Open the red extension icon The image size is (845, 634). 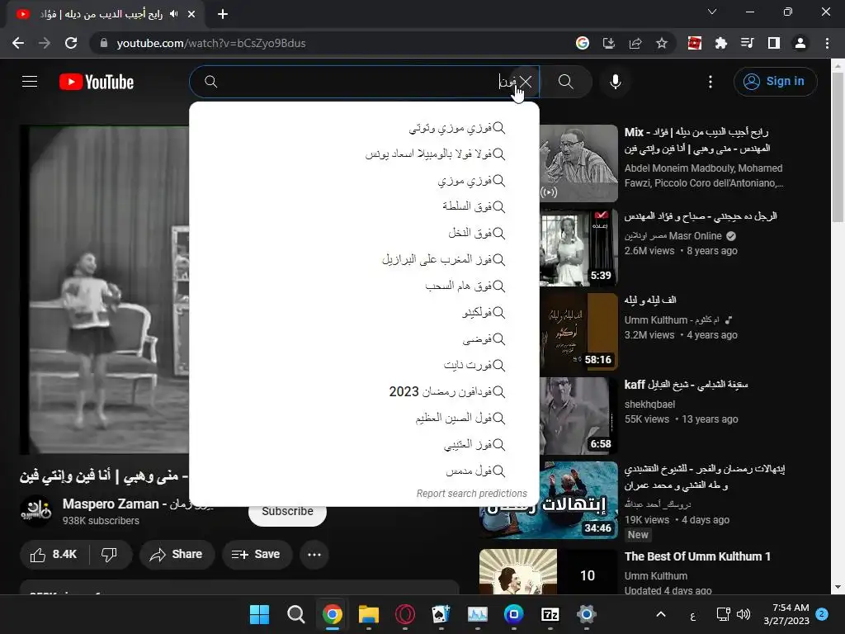pos(695,43)
